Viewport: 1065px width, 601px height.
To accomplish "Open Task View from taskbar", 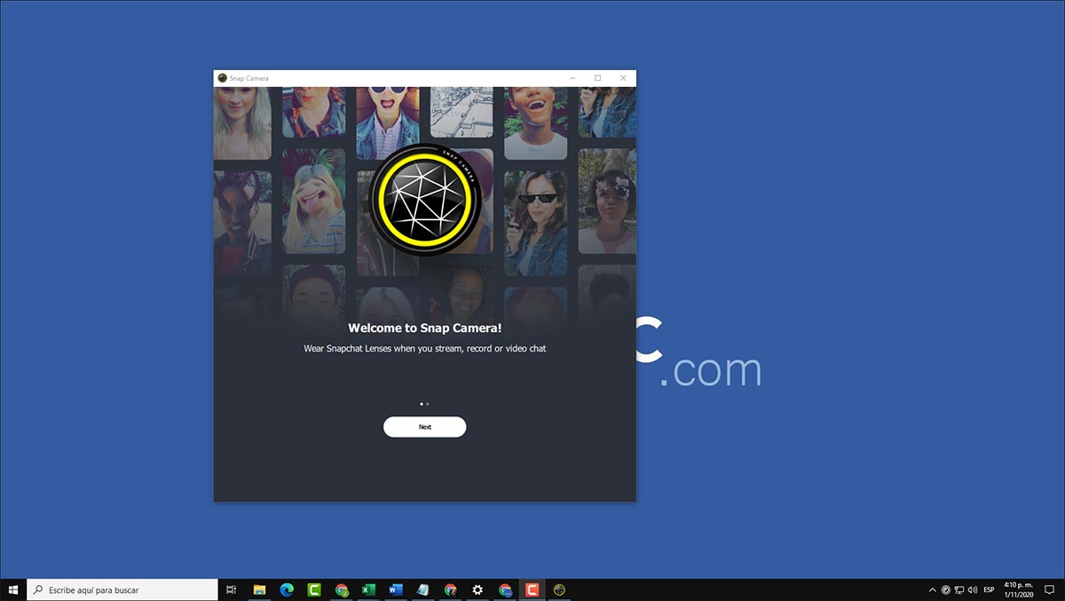I will pos(232,589).
